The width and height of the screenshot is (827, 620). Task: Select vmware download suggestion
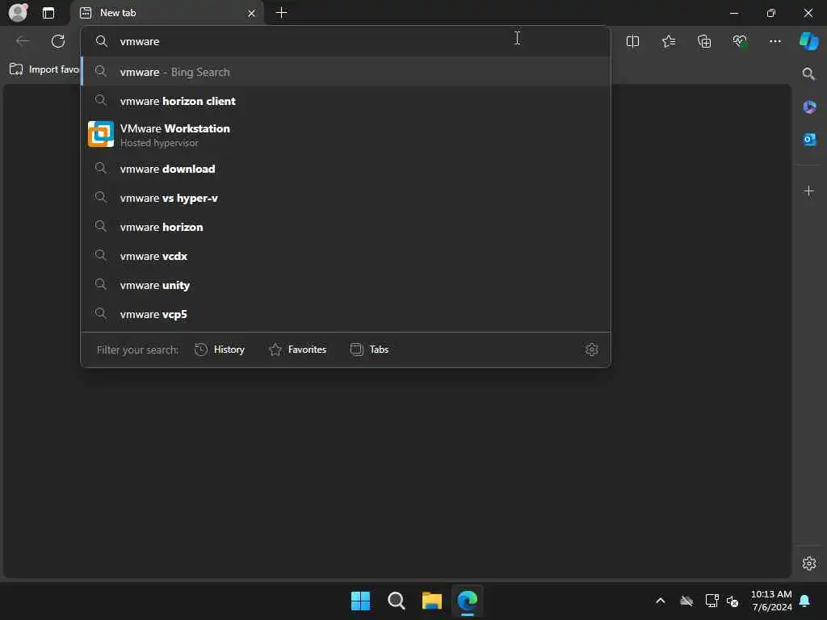[346, 169]
